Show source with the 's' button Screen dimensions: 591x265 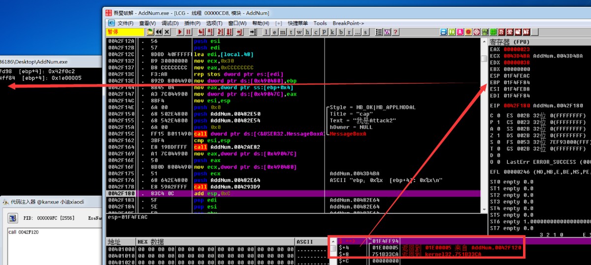tap(365, 32)
